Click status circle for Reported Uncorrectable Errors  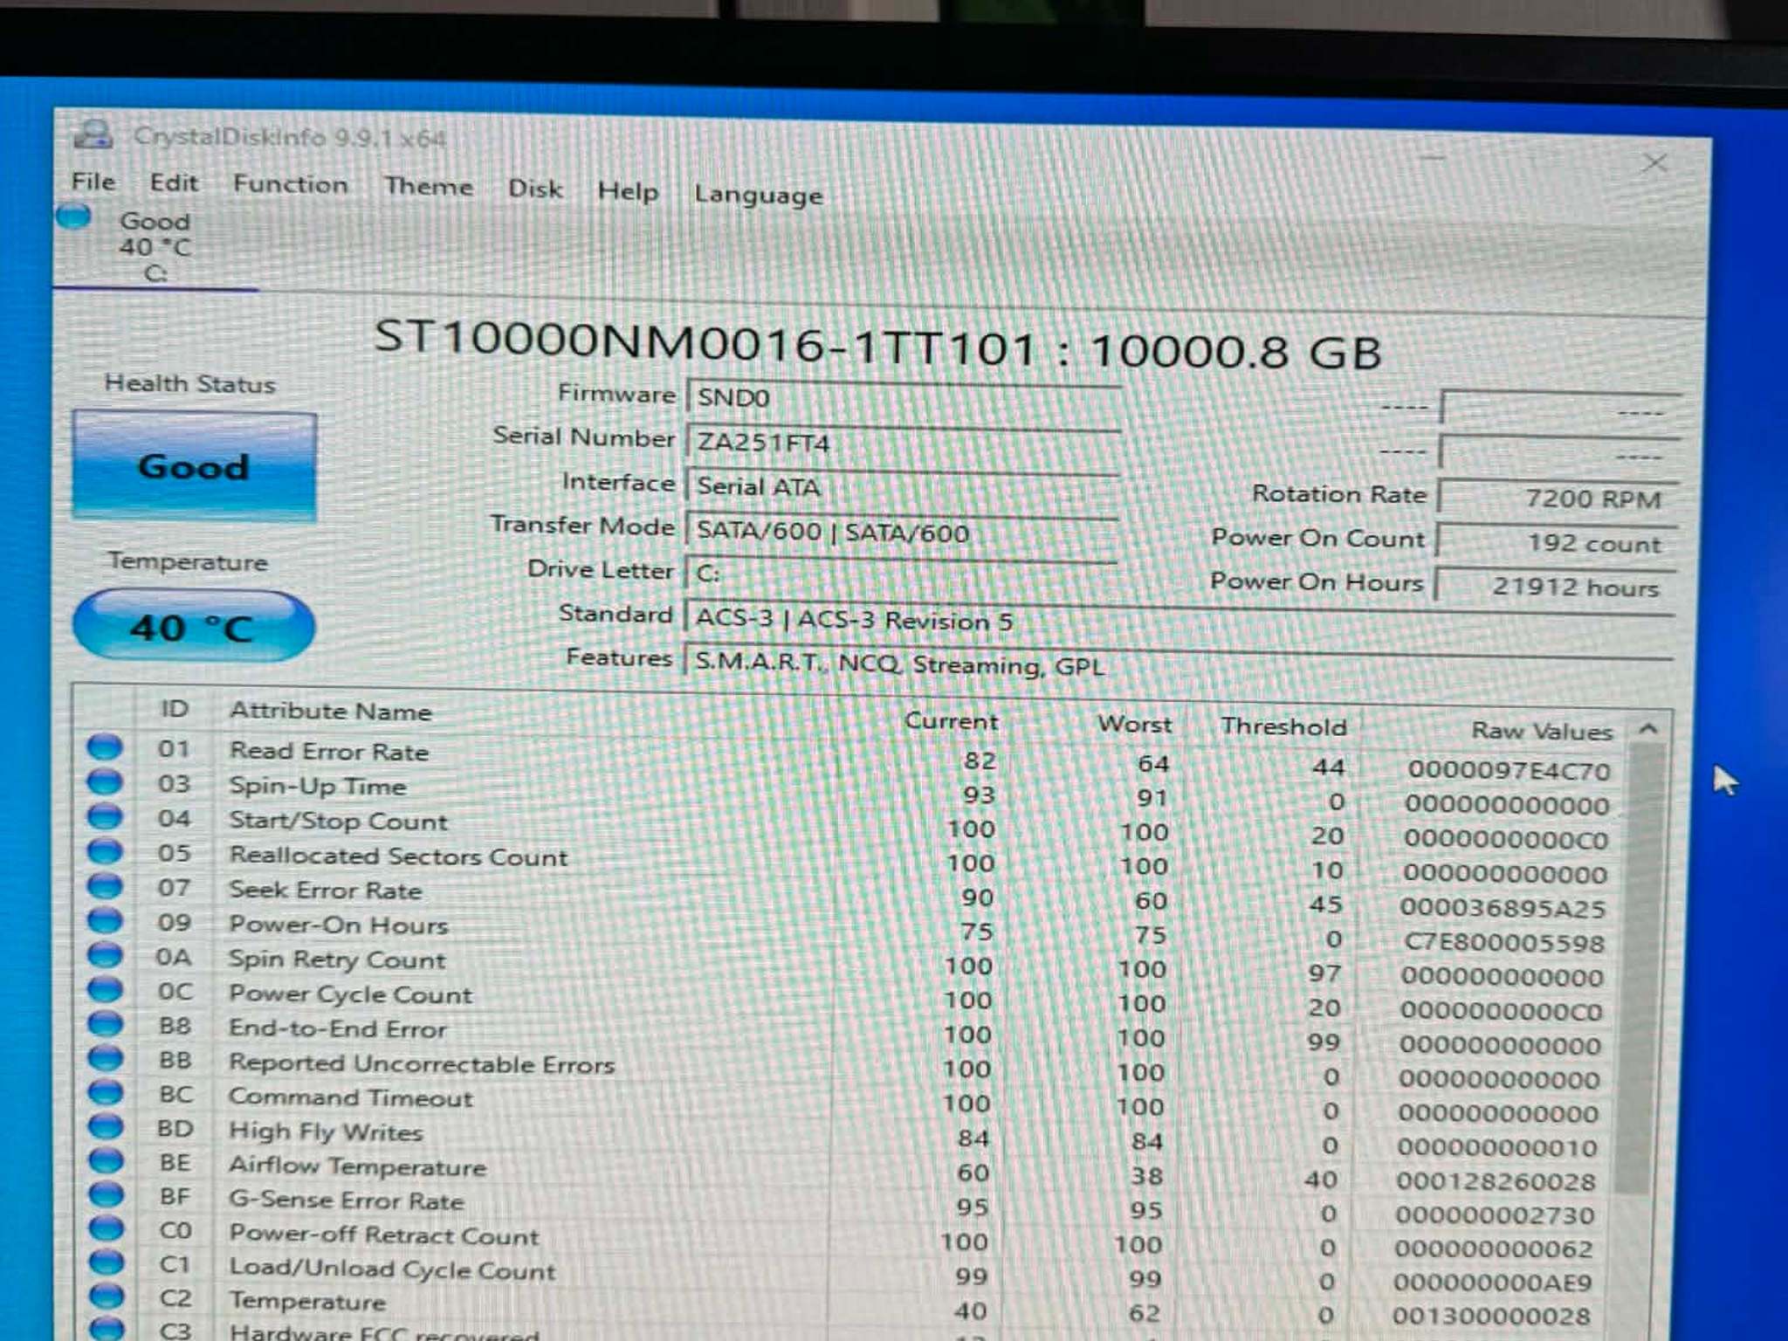click(106, 1058)
